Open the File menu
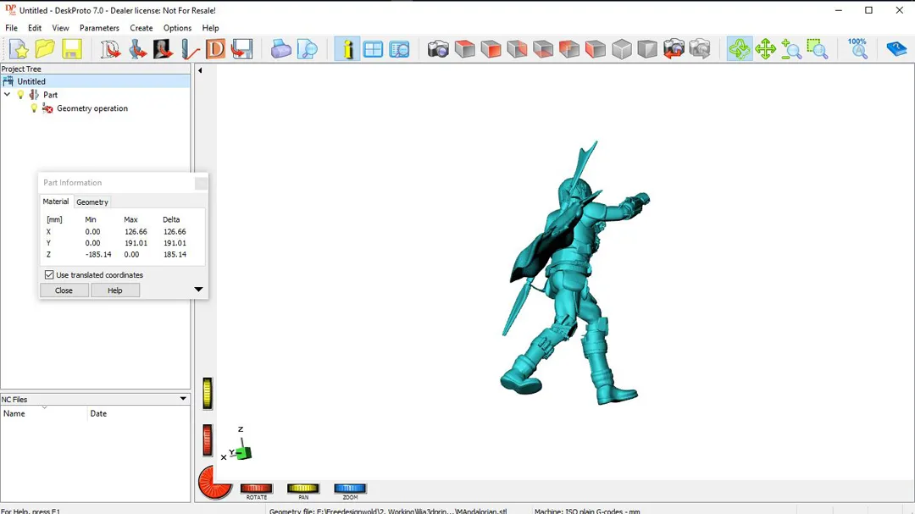The height and width of the screenshot is (514, 915). point(11,28)
